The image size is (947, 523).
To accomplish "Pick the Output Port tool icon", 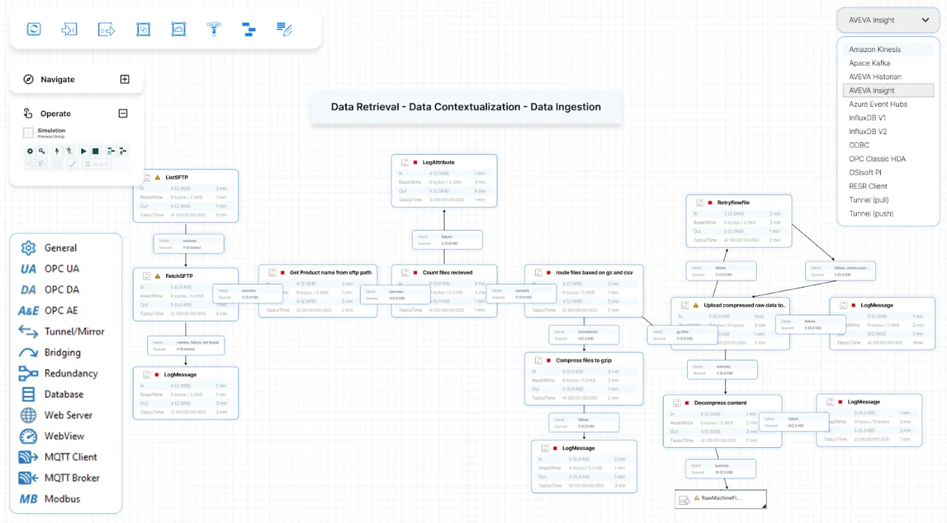I will (106, 29).
